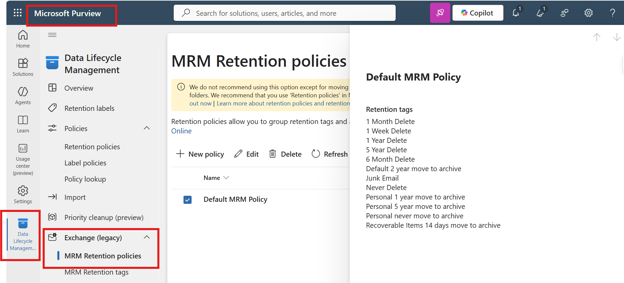The image size is (624, 283).
Task: Open Priority cleanup (preview)
Action: 104,217
